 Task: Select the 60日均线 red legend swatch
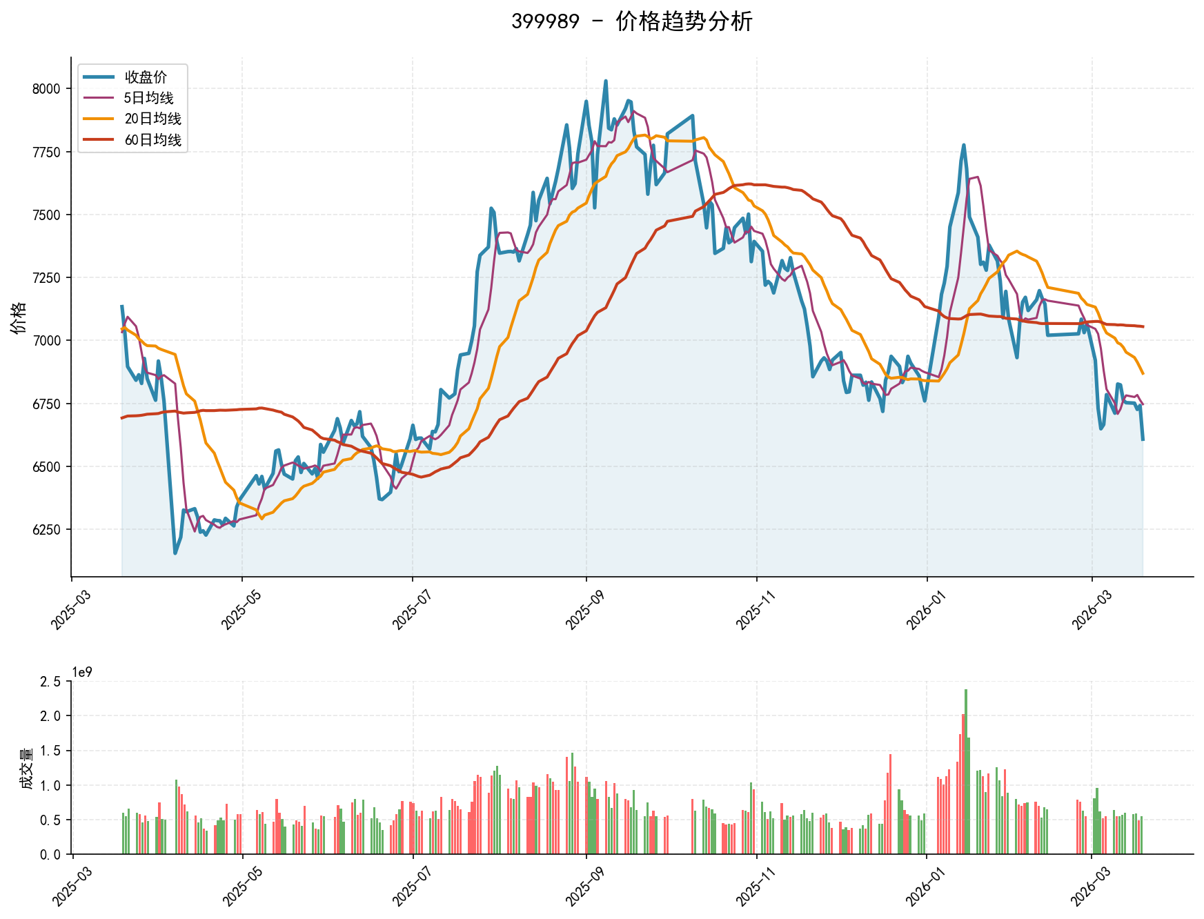[x=100, y=140]
